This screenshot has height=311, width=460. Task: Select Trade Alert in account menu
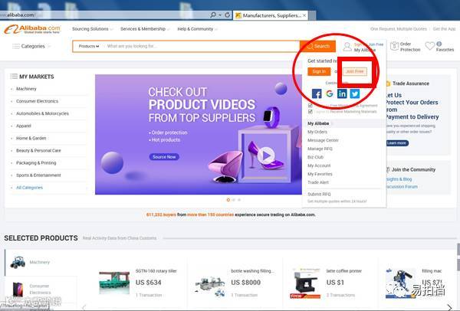click(318, 182)
